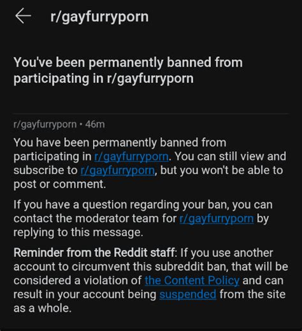Screen dimensions: 302x331
Task: Tap the 'account to circumvent this subreddit ban' line
Action: click(x=151, y=267)
